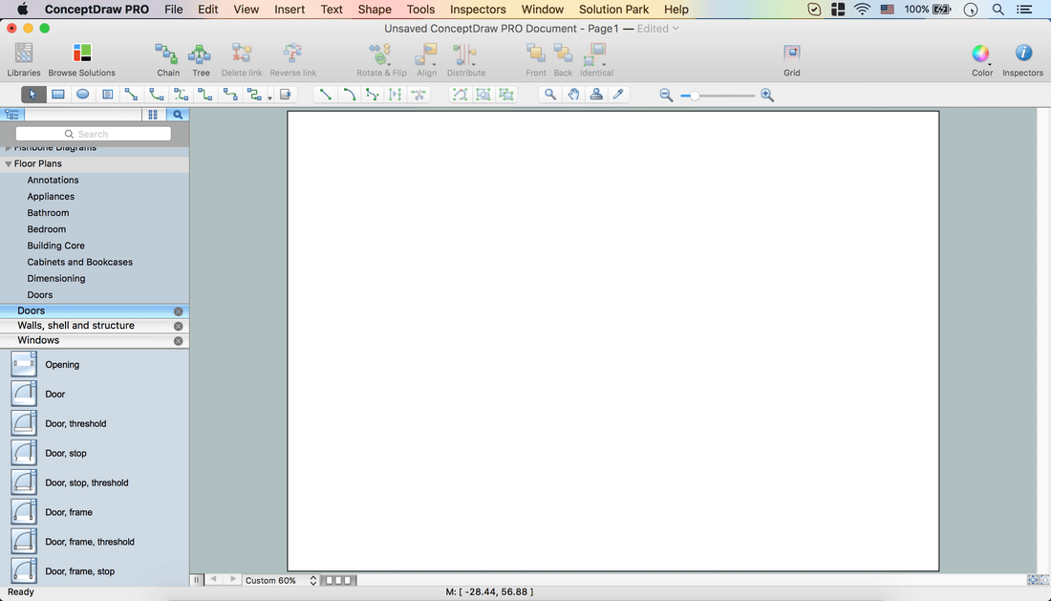The height and width of the screenshot is (601, 1051).
Task: Activate the hand pan tool
Action: (573, 95)
